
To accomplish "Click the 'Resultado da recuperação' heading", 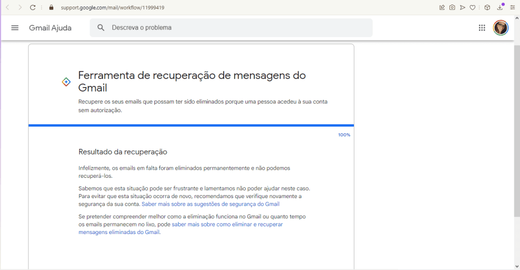I will tap(123, 152).
